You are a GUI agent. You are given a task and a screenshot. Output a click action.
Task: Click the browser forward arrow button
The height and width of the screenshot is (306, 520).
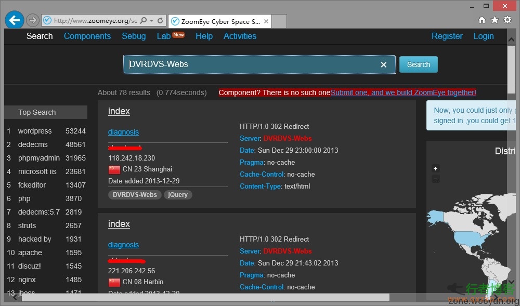pos(32,21)
